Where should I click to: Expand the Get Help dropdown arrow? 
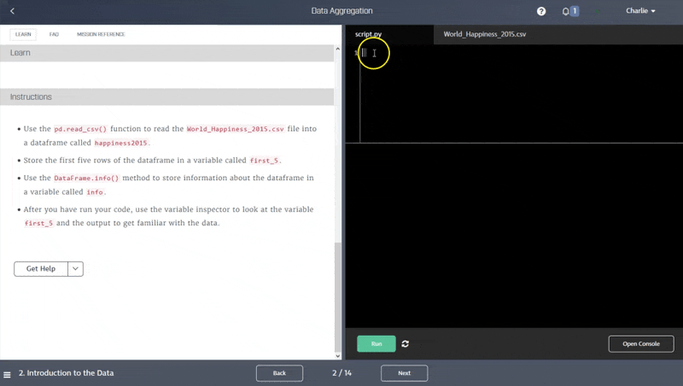click(75, 268)
